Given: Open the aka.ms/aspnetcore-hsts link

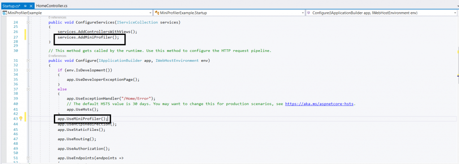Looking at the screenshot, I should [320, 104].
